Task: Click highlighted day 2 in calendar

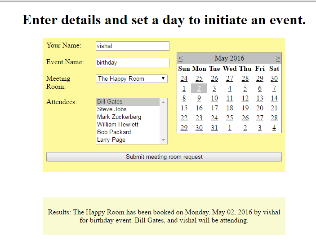Action: pyautogui.click(x=199, y=88)
